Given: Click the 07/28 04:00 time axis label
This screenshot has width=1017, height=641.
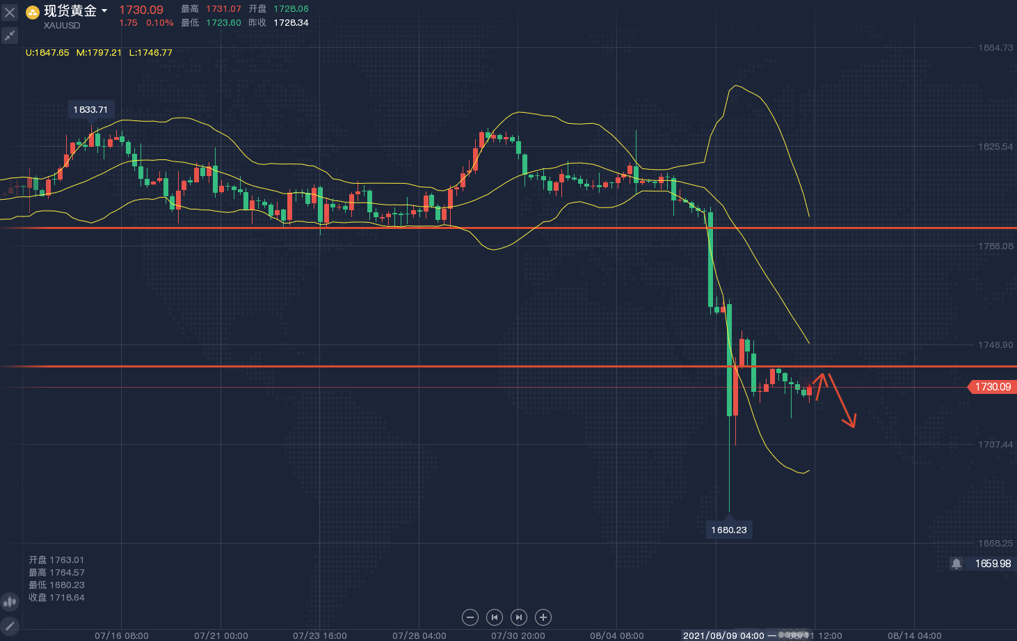Looking at the screenshot, I should (419, 635).
